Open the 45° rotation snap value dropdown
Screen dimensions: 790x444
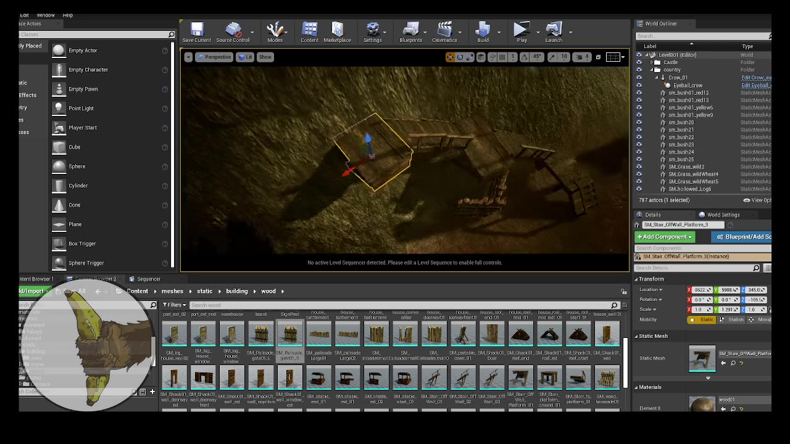[536, 57]
